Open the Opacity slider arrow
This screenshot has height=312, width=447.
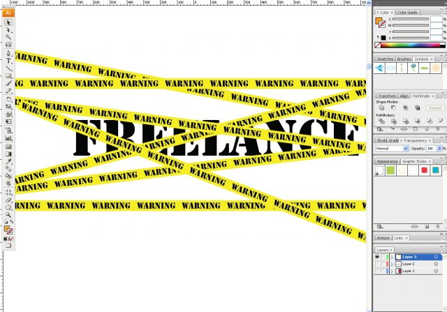(x=439, y=149)
